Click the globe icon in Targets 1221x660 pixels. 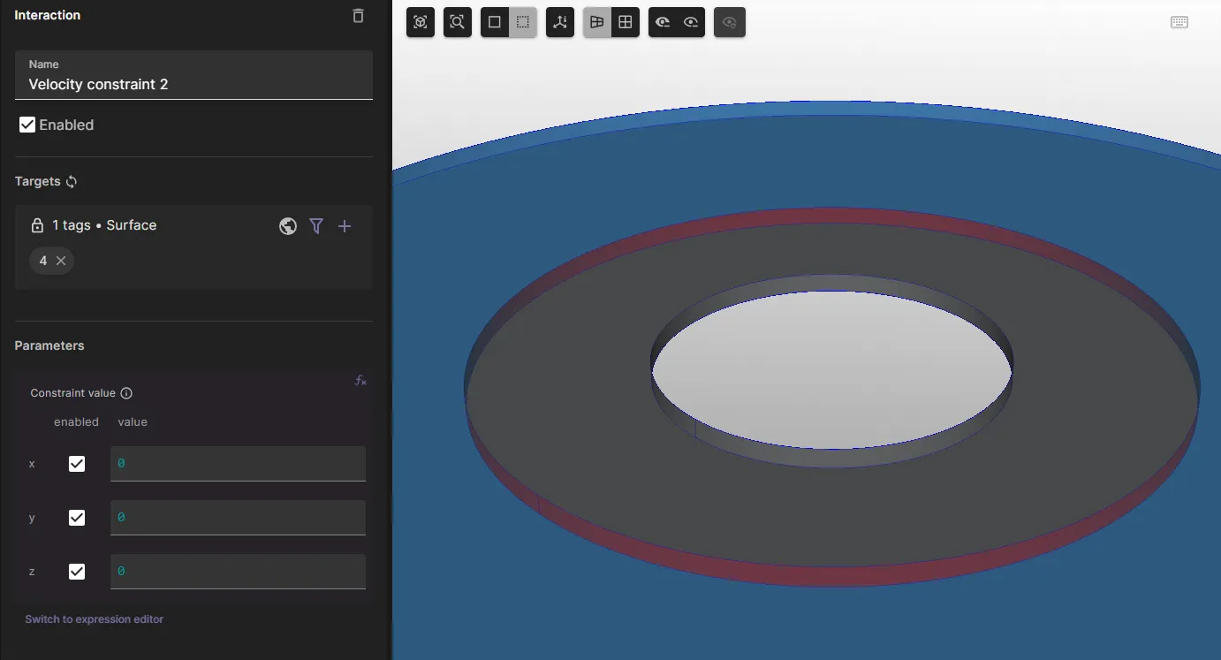[288, 226]
